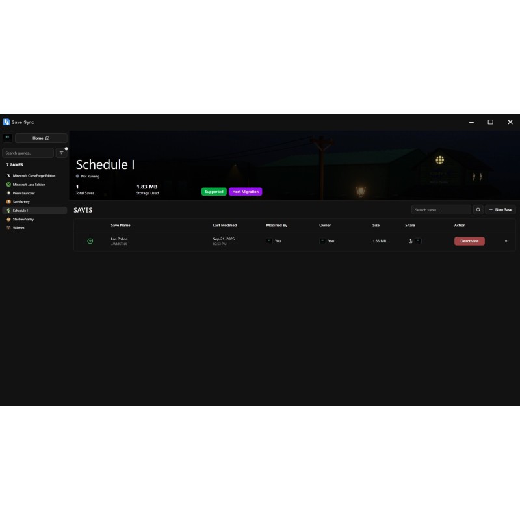Click the green Supported badge
The width and height of the screenshot is (520, 520).
(x=214, y=192)
